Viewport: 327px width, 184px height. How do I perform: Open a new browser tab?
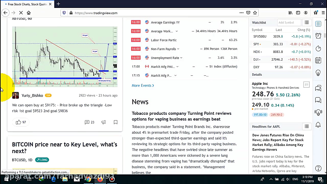[58, 4]
